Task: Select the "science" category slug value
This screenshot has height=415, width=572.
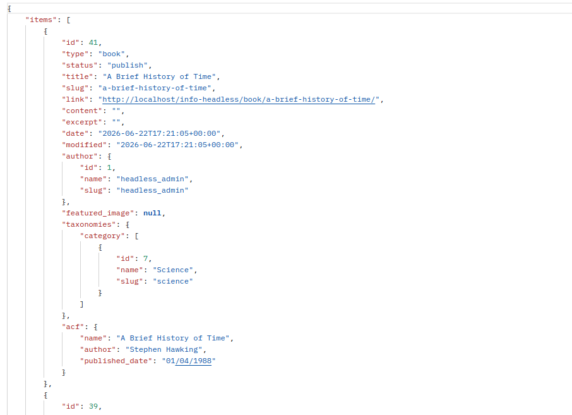Action: click(173, 282)
